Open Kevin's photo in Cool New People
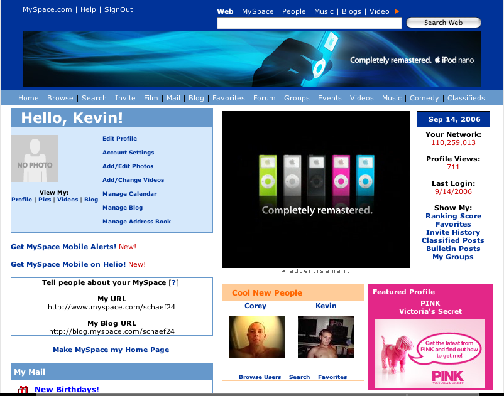 [x=326, y=336]
